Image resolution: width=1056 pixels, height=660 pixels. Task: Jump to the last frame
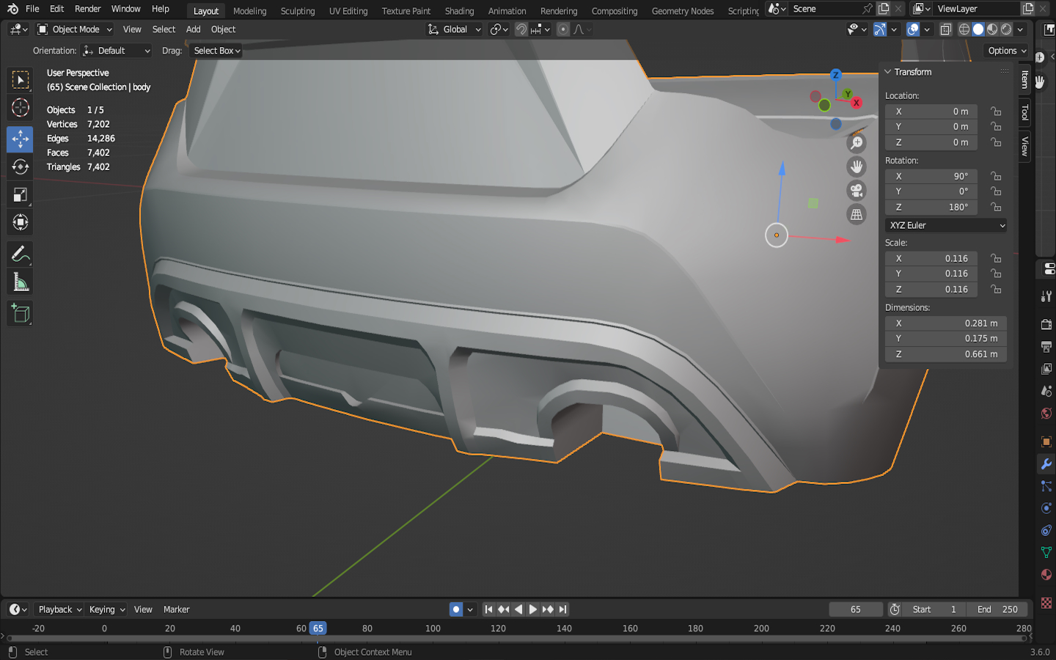pyautogui.click(x=562, y=609)
